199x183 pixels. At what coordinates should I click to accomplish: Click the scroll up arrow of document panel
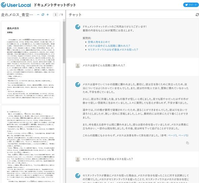64,20
